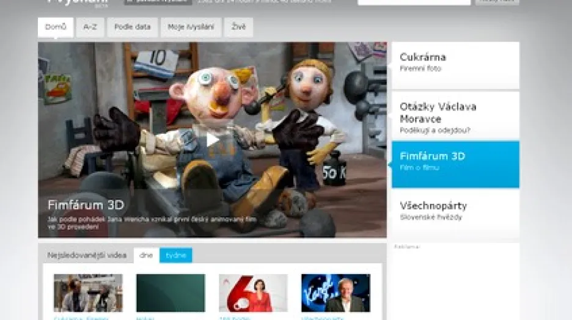
Task: Switch to the A-Z tab
Action: click(x=90, y=27)
